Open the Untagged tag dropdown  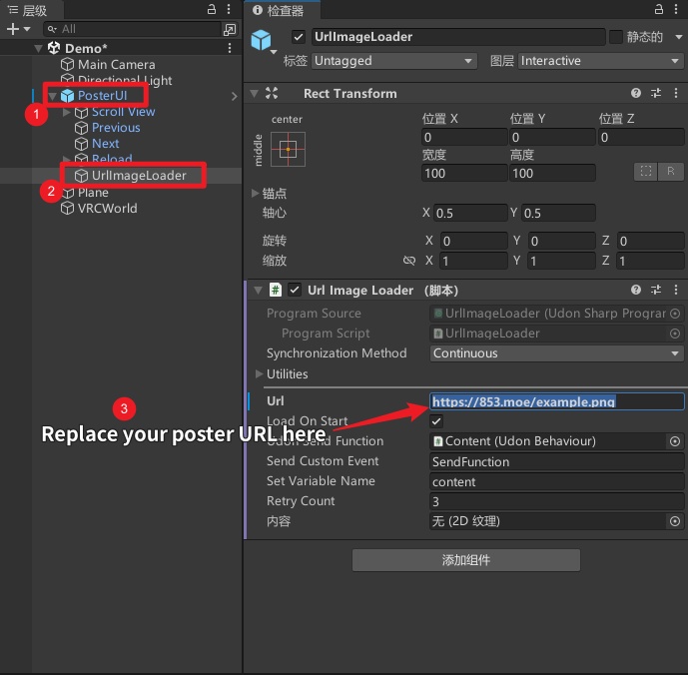pos(394,61)
